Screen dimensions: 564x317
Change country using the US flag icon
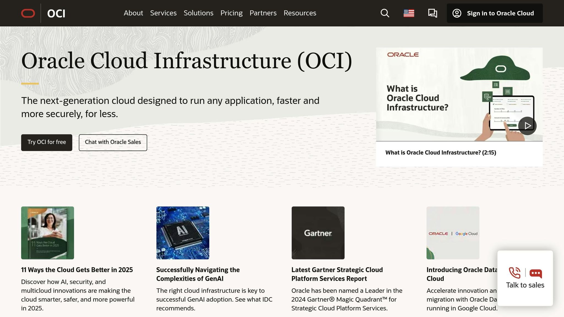point(409,13)
